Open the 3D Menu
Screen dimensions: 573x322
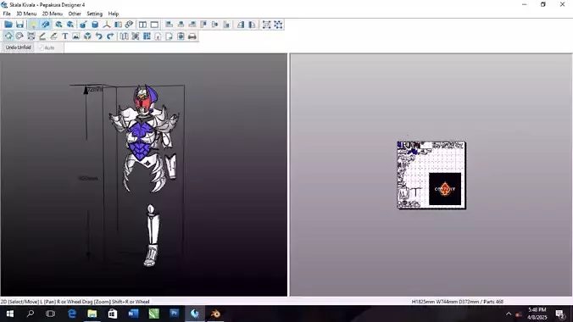[x=26, y=14]
